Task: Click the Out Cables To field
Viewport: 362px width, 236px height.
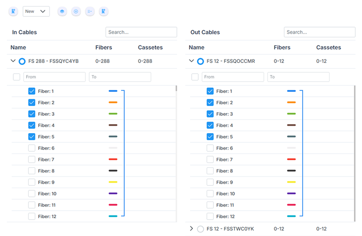Action: pyautogui.click(x=299, y=77)
